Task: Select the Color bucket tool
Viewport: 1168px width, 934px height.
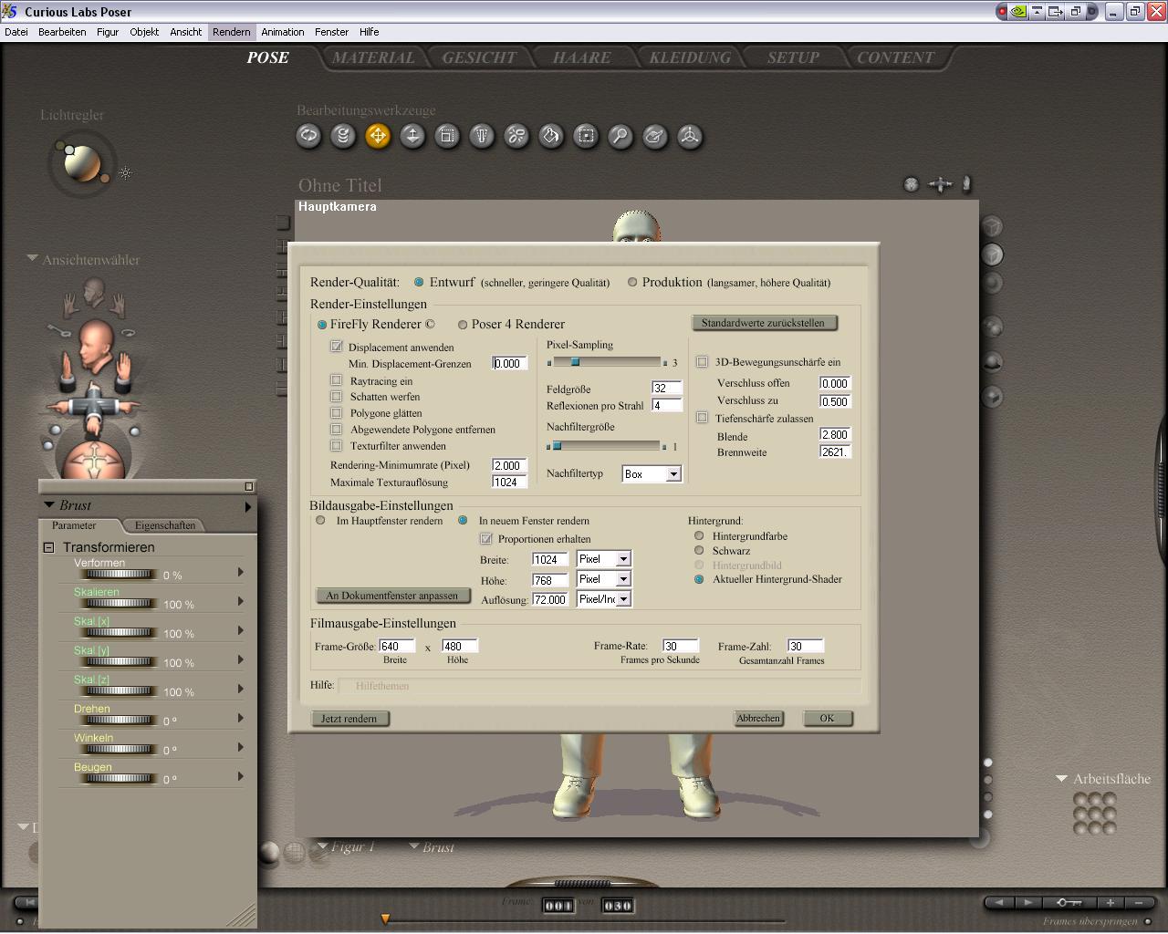Action: [551, 136]
